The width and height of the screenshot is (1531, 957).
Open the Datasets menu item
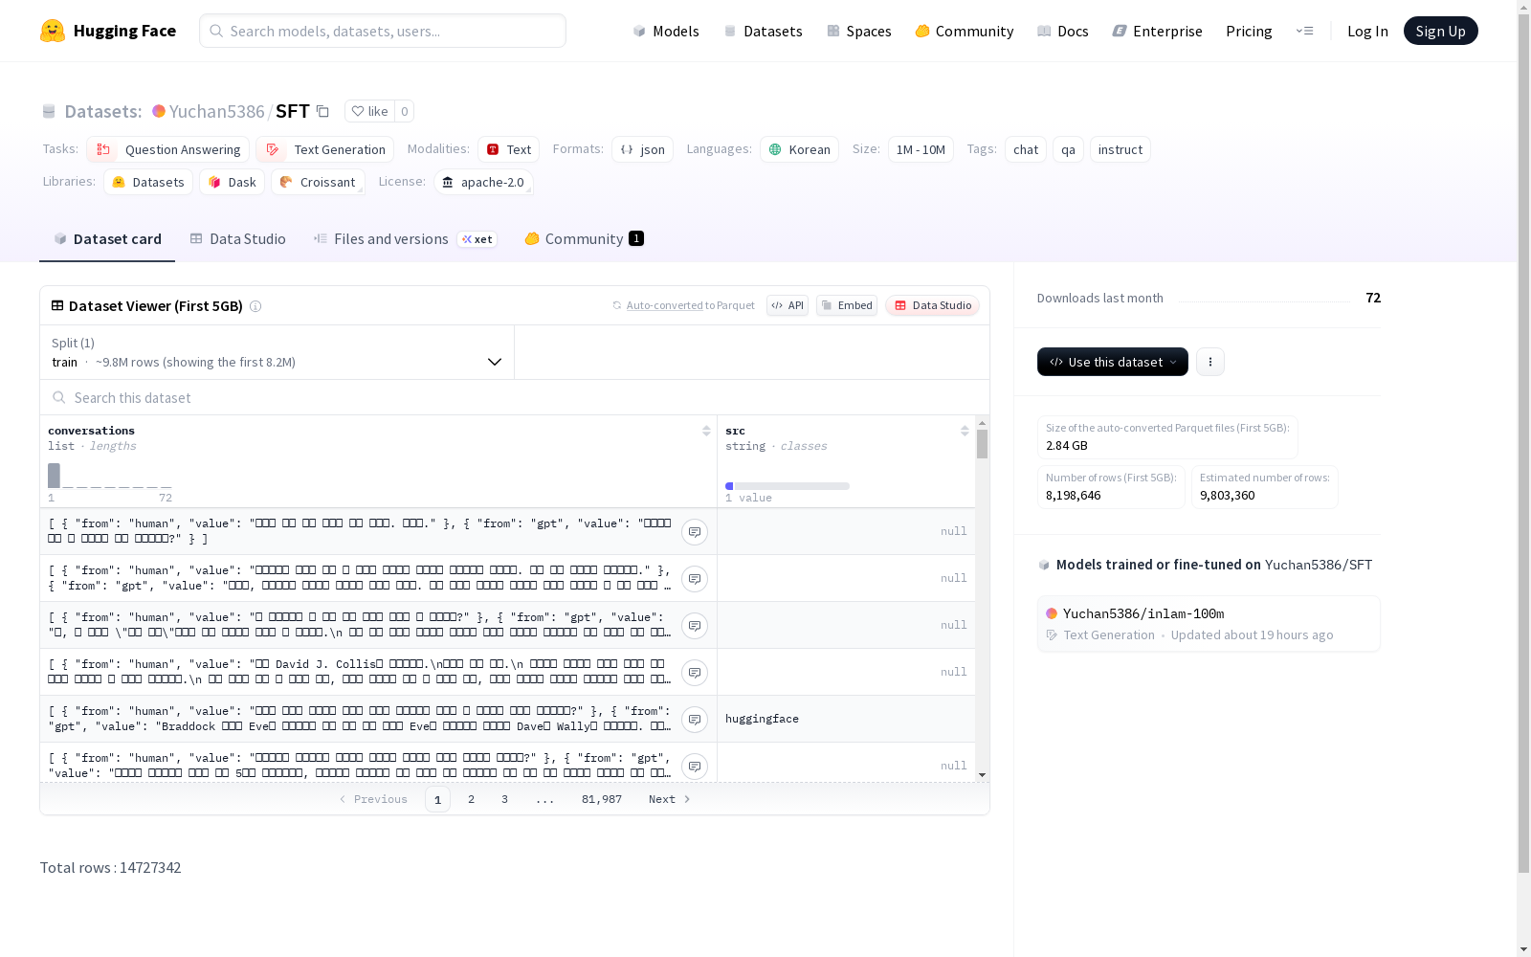pyautogui.click(x=763, y=31)
